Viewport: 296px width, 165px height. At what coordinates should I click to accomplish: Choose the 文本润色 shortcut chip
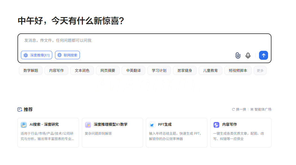pyautogui.click(x=82, y=71)
